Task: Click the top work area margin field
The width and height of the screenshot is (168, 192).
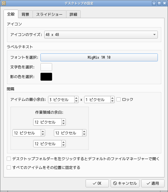Action: (x=47, y=122)
